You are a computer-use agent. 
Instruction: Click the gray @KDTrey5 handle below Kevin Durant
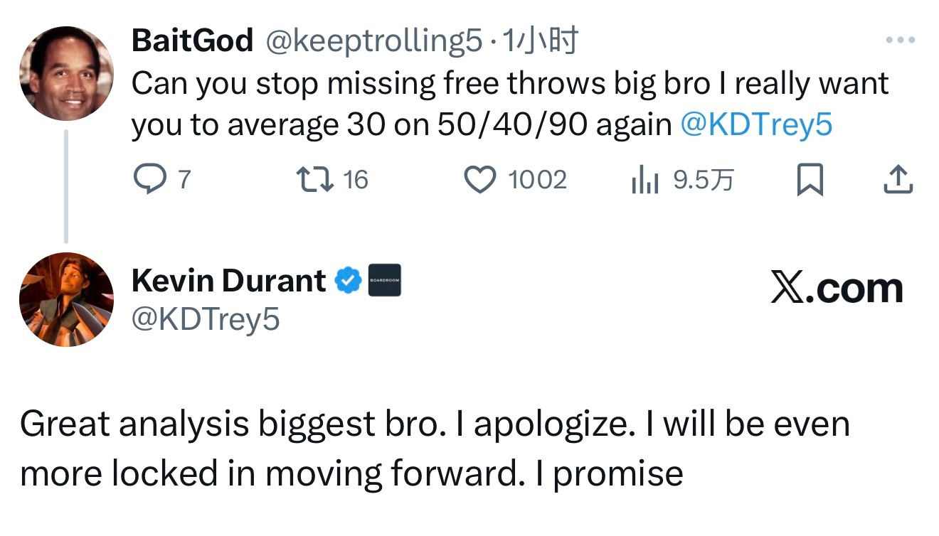pos(206,319)
